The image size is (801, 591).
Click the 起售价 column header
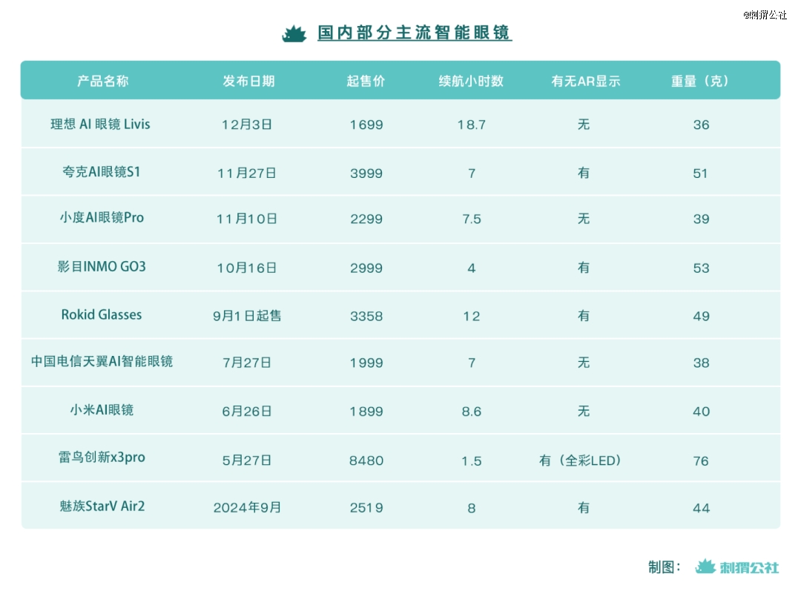(366, 81)
